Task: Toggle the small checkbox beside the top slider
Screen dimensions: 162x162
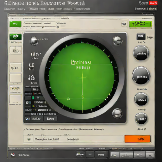Action: pos(58,27)
